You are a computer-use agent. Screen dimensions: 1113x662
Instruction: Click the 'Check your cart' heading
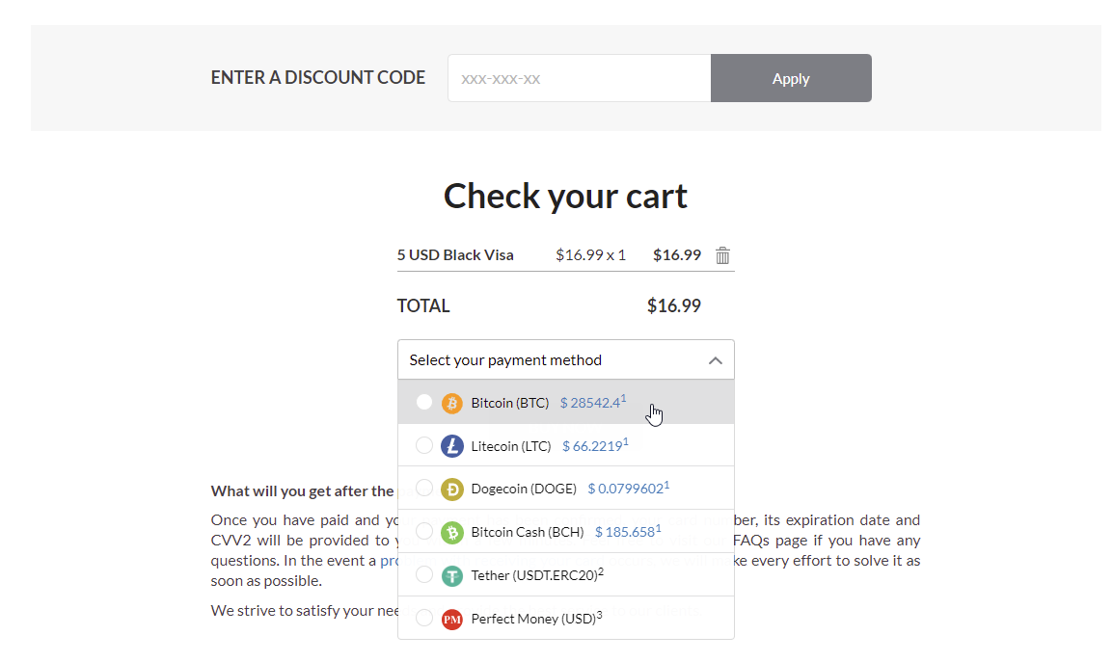tap(566, 197)
